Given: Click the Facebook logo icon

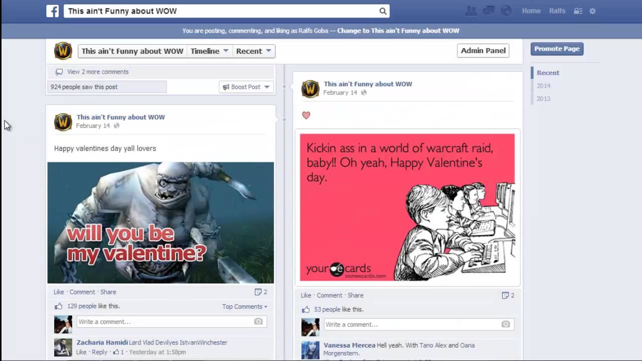Looking at the screenshot, I should point(53,11).
